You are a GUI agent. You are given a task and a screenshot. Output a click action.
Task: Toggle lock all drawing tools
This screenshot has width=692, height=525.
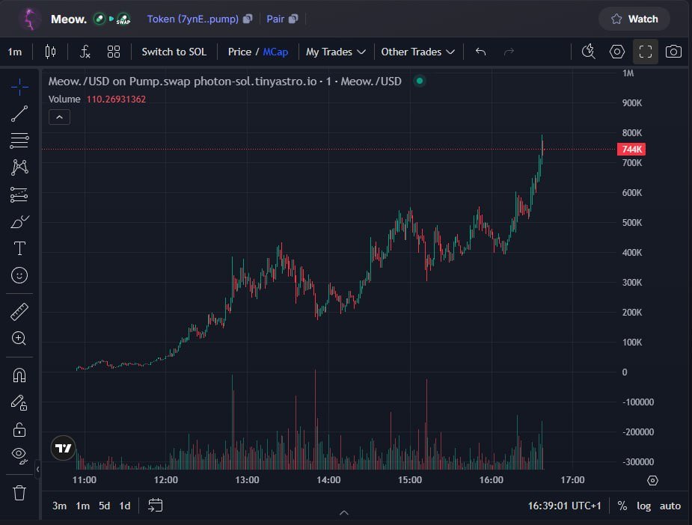point(19,430)
